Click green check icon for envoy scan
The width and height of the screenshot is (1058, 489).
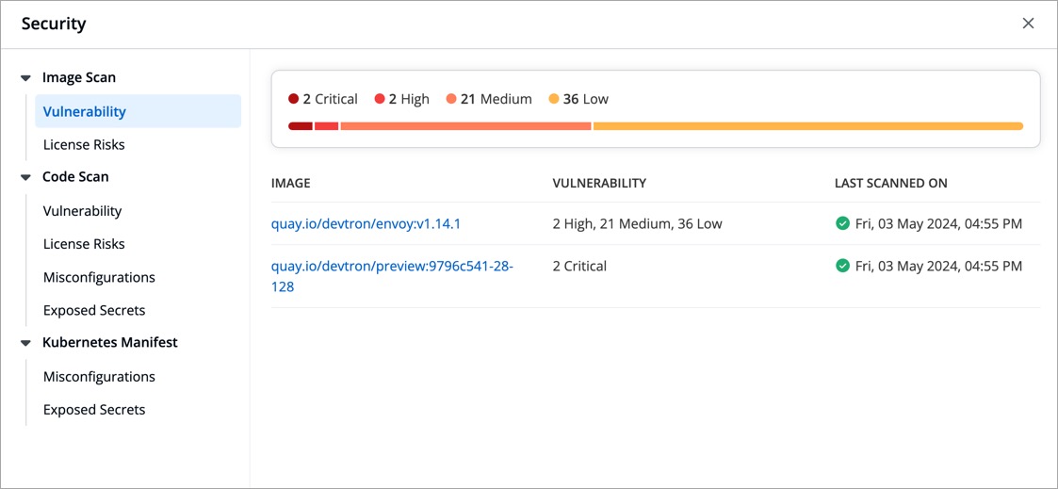[842, 224]
